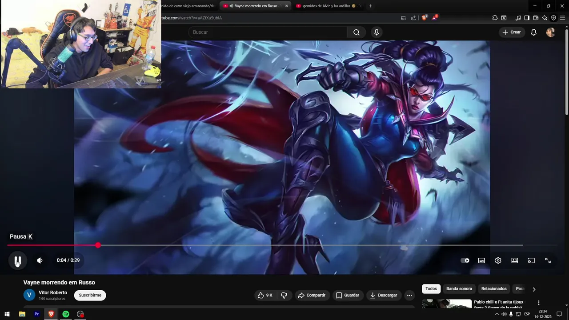Click the browser address bar URL

pyautogui.click(x=191, y=18)
